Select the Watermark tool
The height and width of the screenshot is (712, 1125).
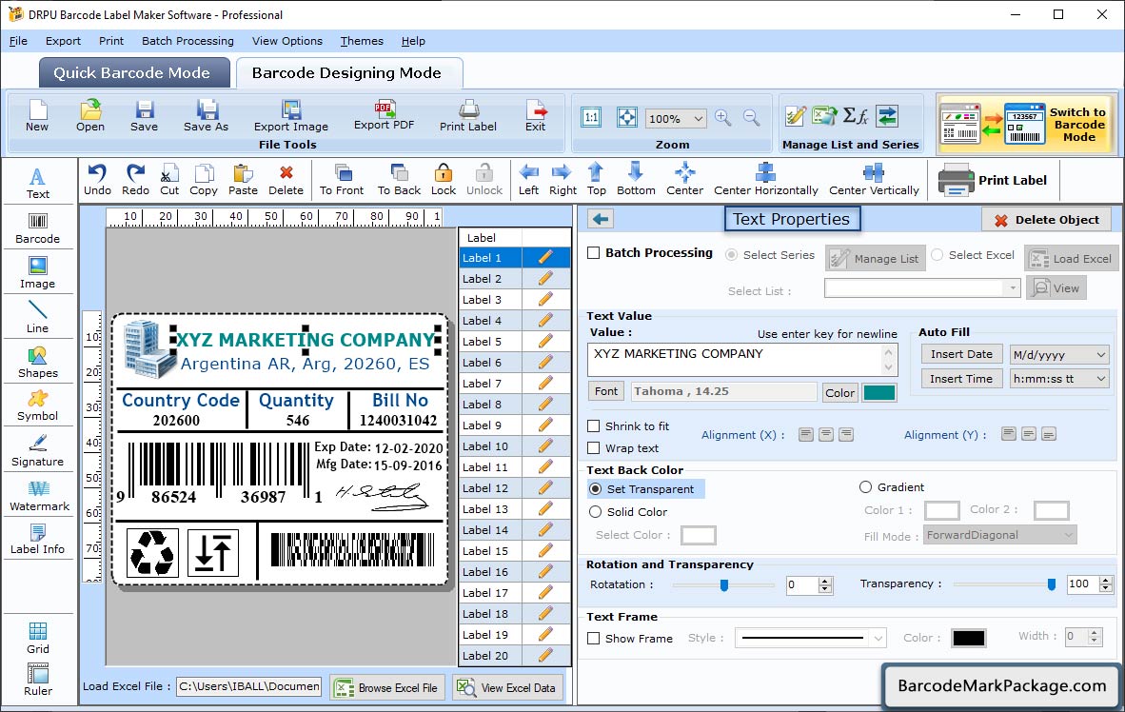click(x=39, y=496)
